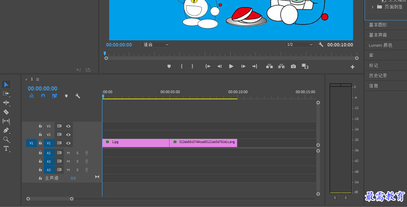The height and width of the screenshot is (207, 407).
Task: Open the 基本声音 panel
Action: [x=378, y=35]
